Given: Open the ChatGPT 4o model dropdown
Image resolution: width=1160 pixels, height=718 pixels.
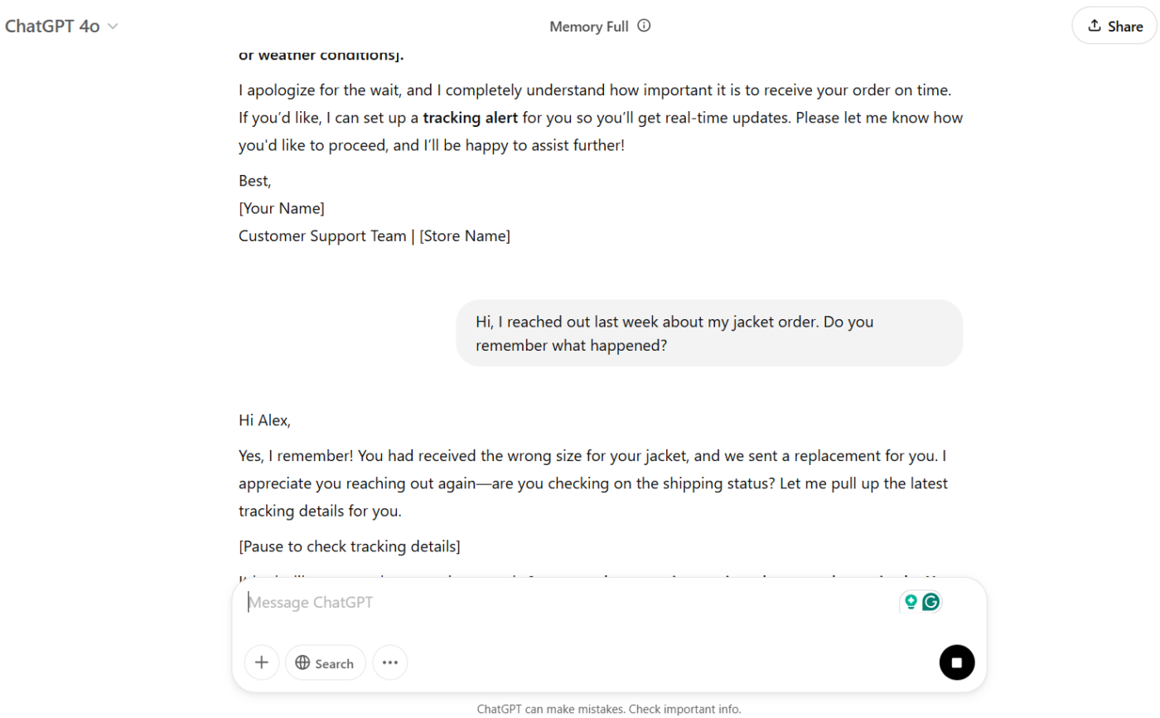Looking at the screenshot, I should coord(62,26).
